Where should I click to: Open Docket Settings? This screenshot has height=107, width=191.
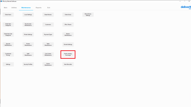(68, 45)
